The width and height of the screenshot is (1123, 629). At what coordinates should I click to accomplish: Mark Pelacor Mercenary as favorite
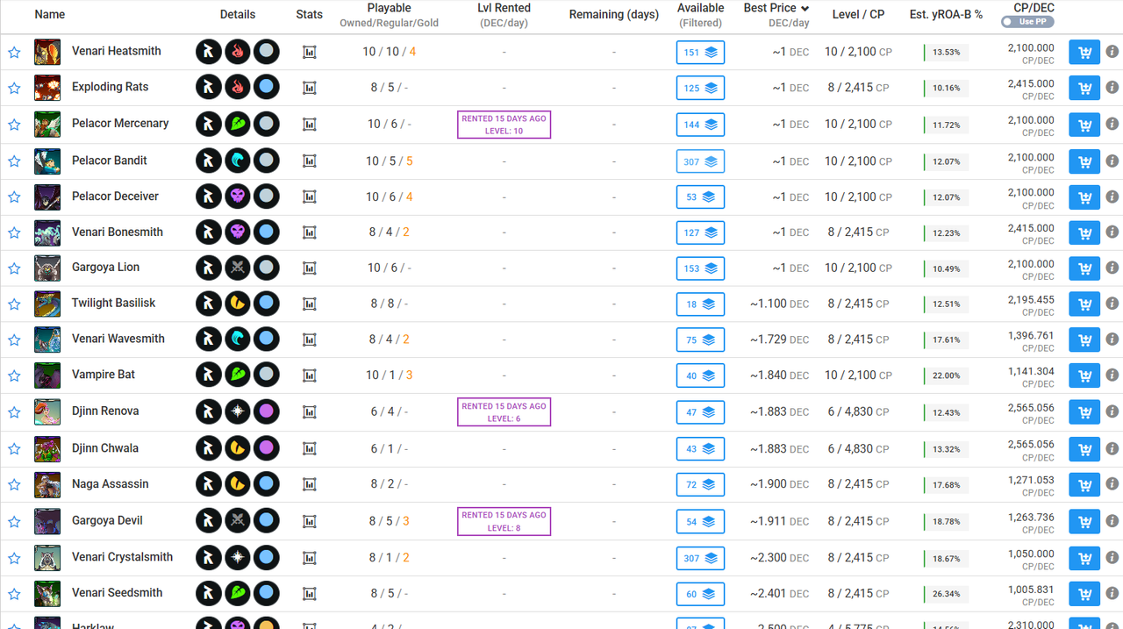pos(14,125)
